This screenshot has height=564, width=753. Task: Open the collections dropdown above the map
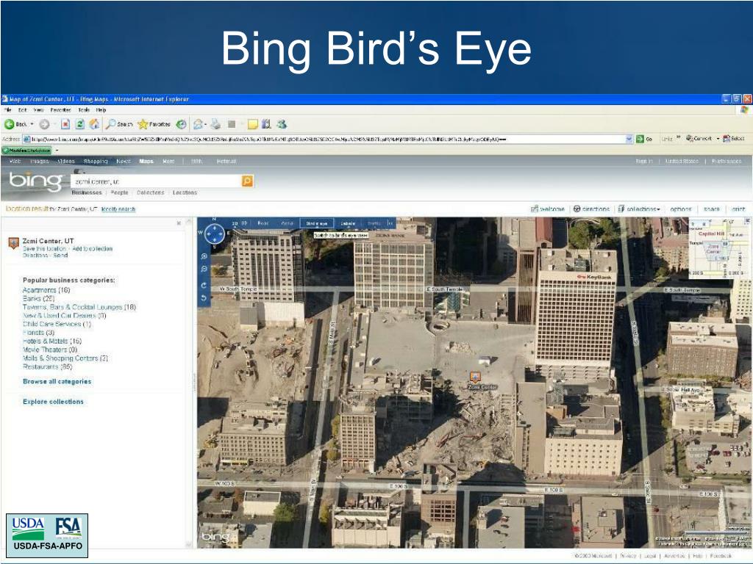pos(639,209)
